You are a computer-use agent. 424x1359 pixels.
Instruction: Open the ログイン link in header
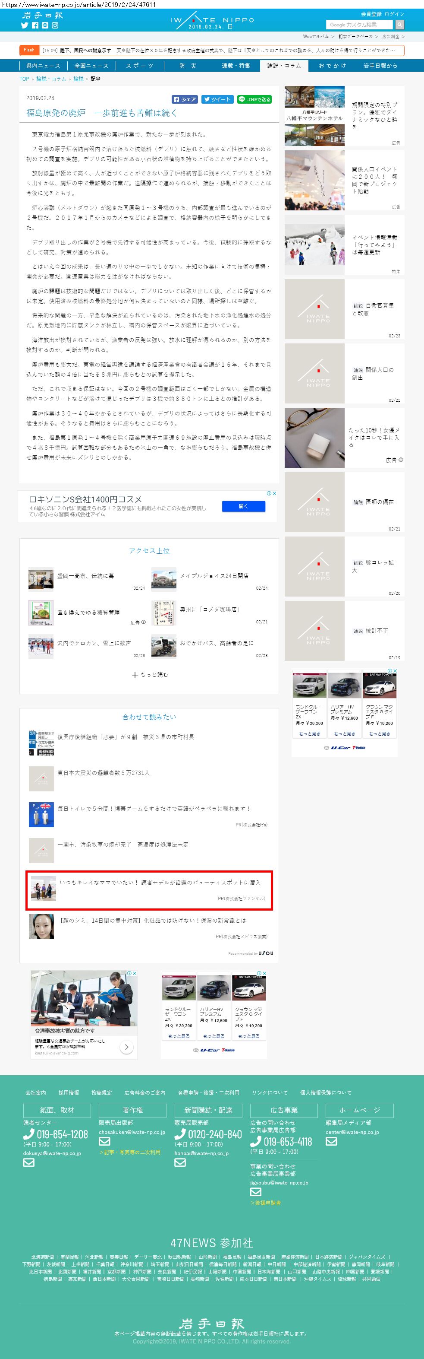tap(395, 14)
